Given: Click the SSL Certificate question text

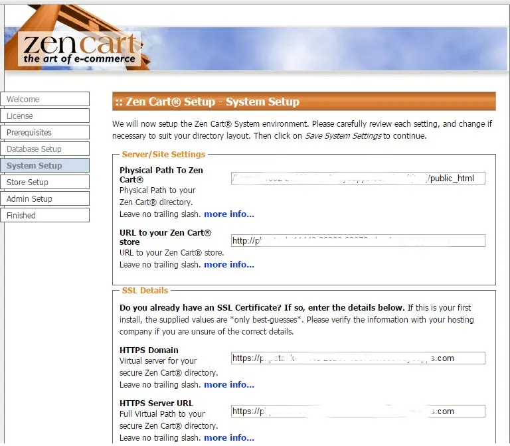Looking at the screenshot, I should tap(262, 307).
